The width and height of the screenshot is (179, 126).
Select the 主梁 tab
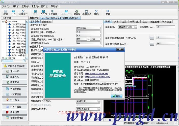124,22
